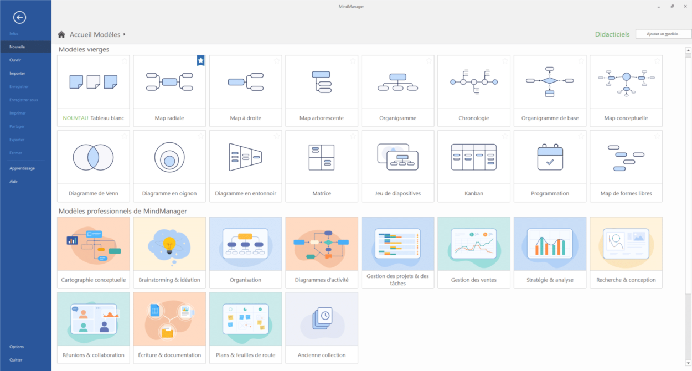This screenshot has width=692, height=371.
Task: Toggle favorite star on Map conceptuelle
Action: [x=657, y=60]
